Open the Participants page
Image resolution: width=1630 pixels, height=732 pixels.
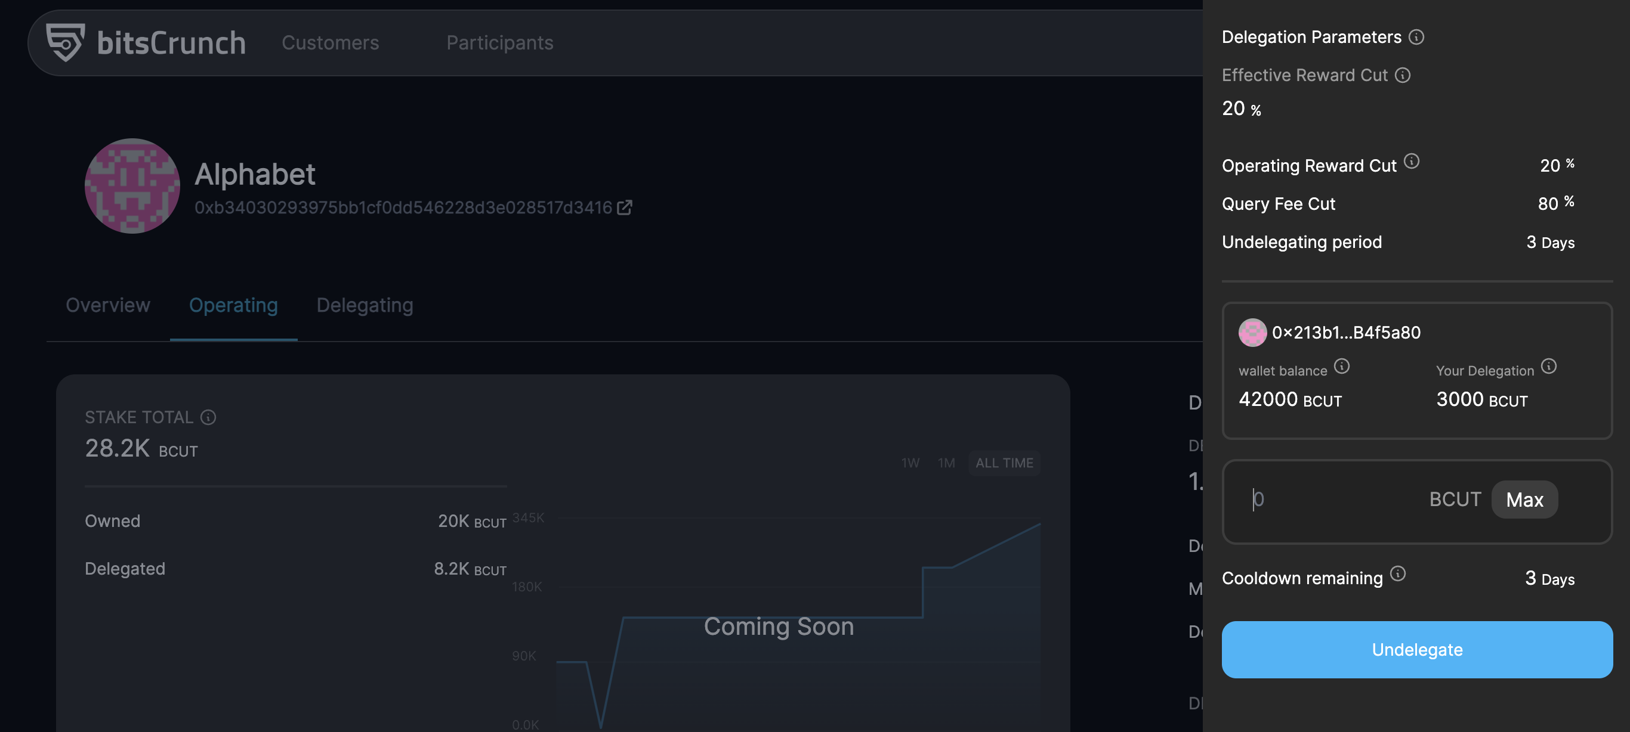coord(500,42)
